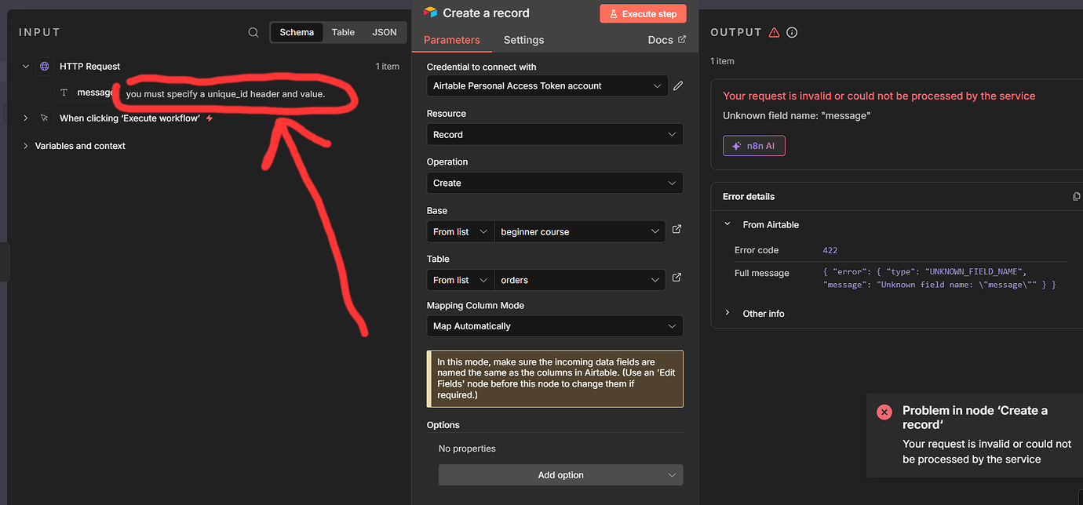Switch input view to Table

coord(343,32)
